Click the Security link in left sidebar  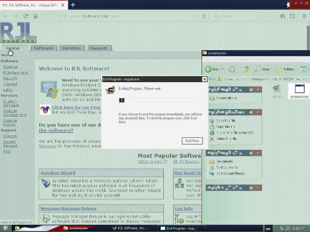click(x=11, y=78)
